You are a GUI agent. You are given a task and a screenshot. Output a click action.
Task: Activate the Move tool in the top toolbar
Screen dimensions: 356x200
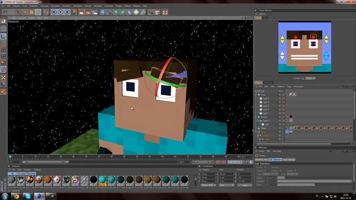tap(24, 12)
